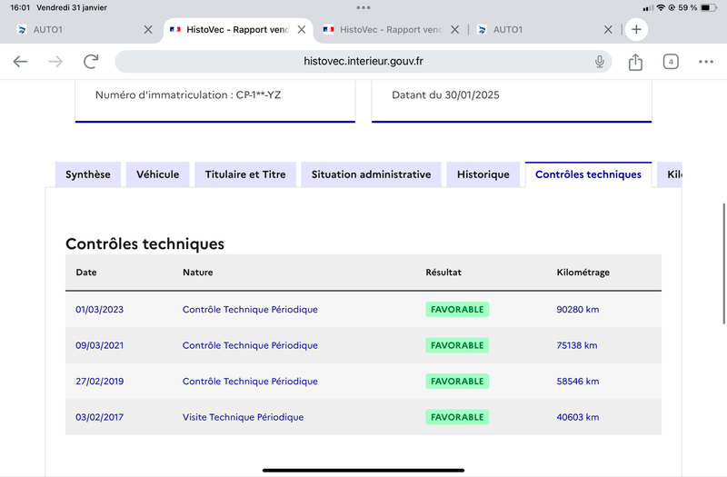Click the Nature column header
This screenshot has width=727, height=477.
pyautogui.click(x=197, y=272)
